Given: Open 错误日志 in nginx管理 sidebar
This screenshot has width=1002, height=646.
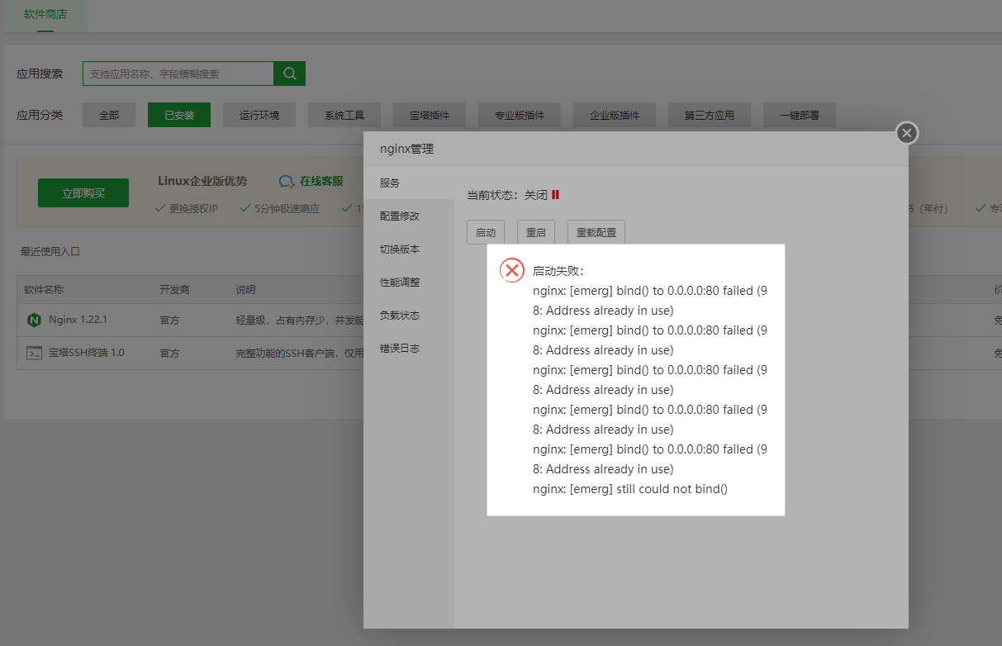Looking at the screenshot, I should 409,348.
